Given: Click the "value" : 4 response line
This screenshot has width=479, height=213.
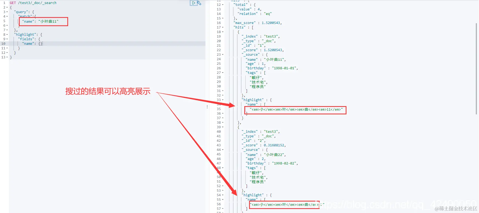Looking at the screenshot, I should (249, 9).
